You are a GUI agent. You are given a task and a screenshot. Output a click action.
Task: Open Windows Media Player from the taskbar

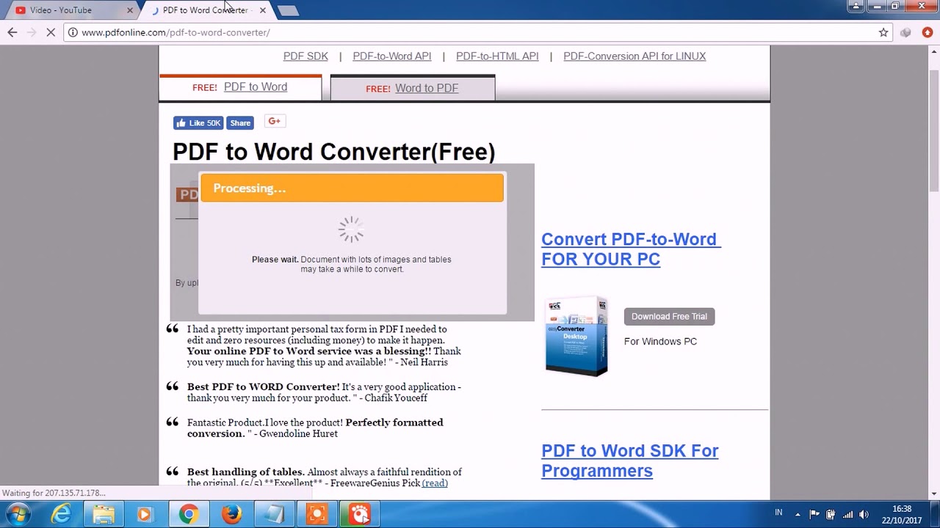pyautogui.click(x=145, y=515)
